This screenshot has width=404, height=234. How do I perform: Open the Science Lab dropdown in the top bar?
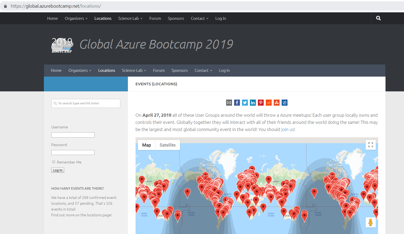pos(130,18)
